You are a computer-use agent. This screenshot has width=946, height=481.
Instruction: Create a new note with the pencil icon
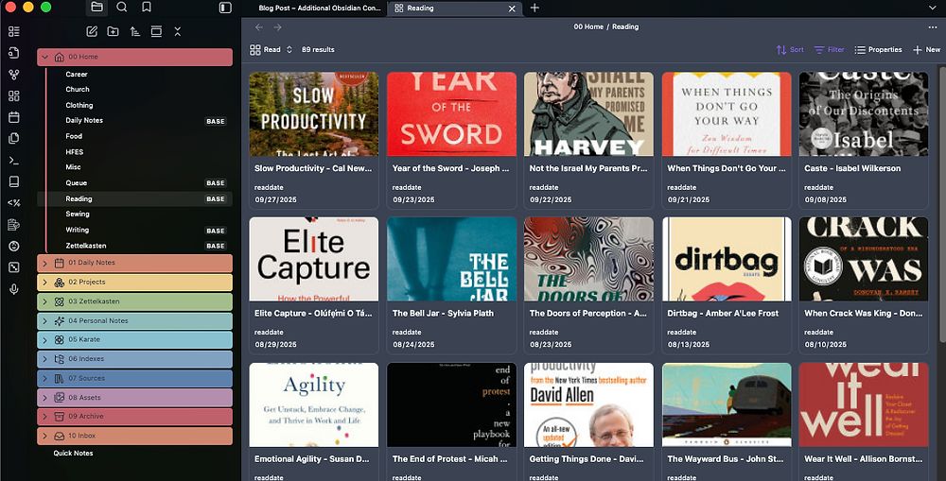tap(92, 31)
